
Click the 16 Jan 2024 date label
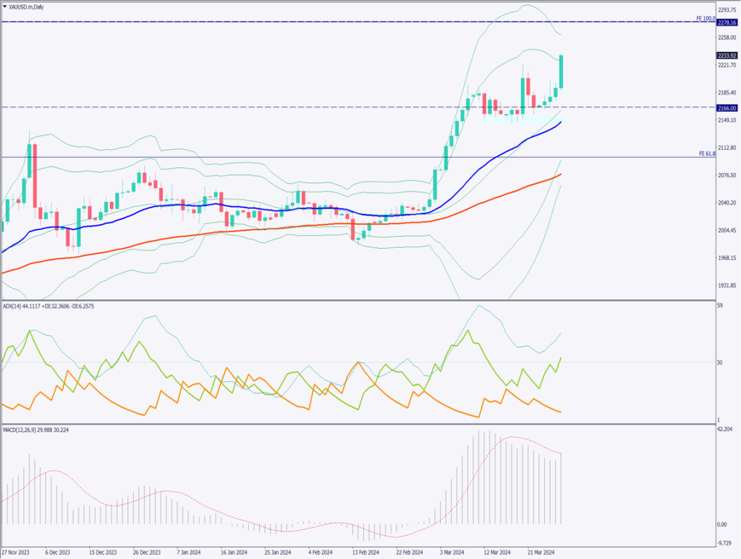click(x=234, y=551)
